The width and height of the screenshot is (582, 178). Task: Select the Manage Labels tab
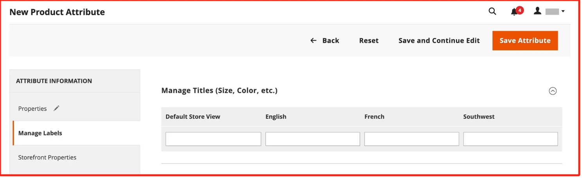tap(40, 133)
